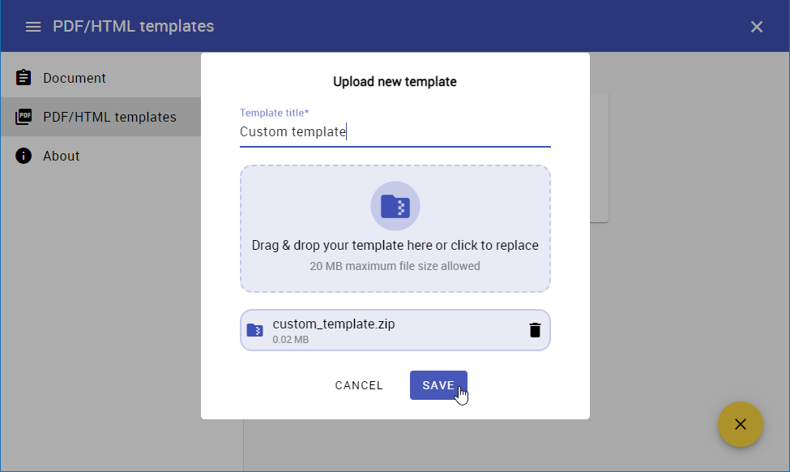Click the 20 MB maximum file size note
Viewport: 790px width, 472px height.
(x=395, y=266)
